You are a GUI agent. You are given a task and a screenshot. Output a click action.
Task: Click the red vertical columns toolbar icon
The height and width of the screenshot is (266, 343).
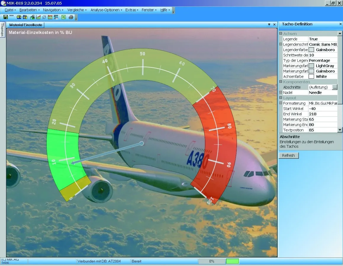coord(50,17)
